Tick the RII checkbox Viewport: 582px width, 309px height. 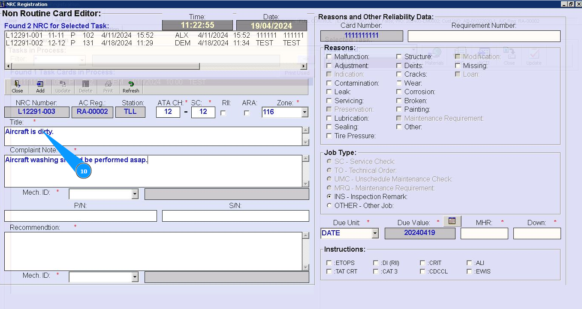click(223, 113)
